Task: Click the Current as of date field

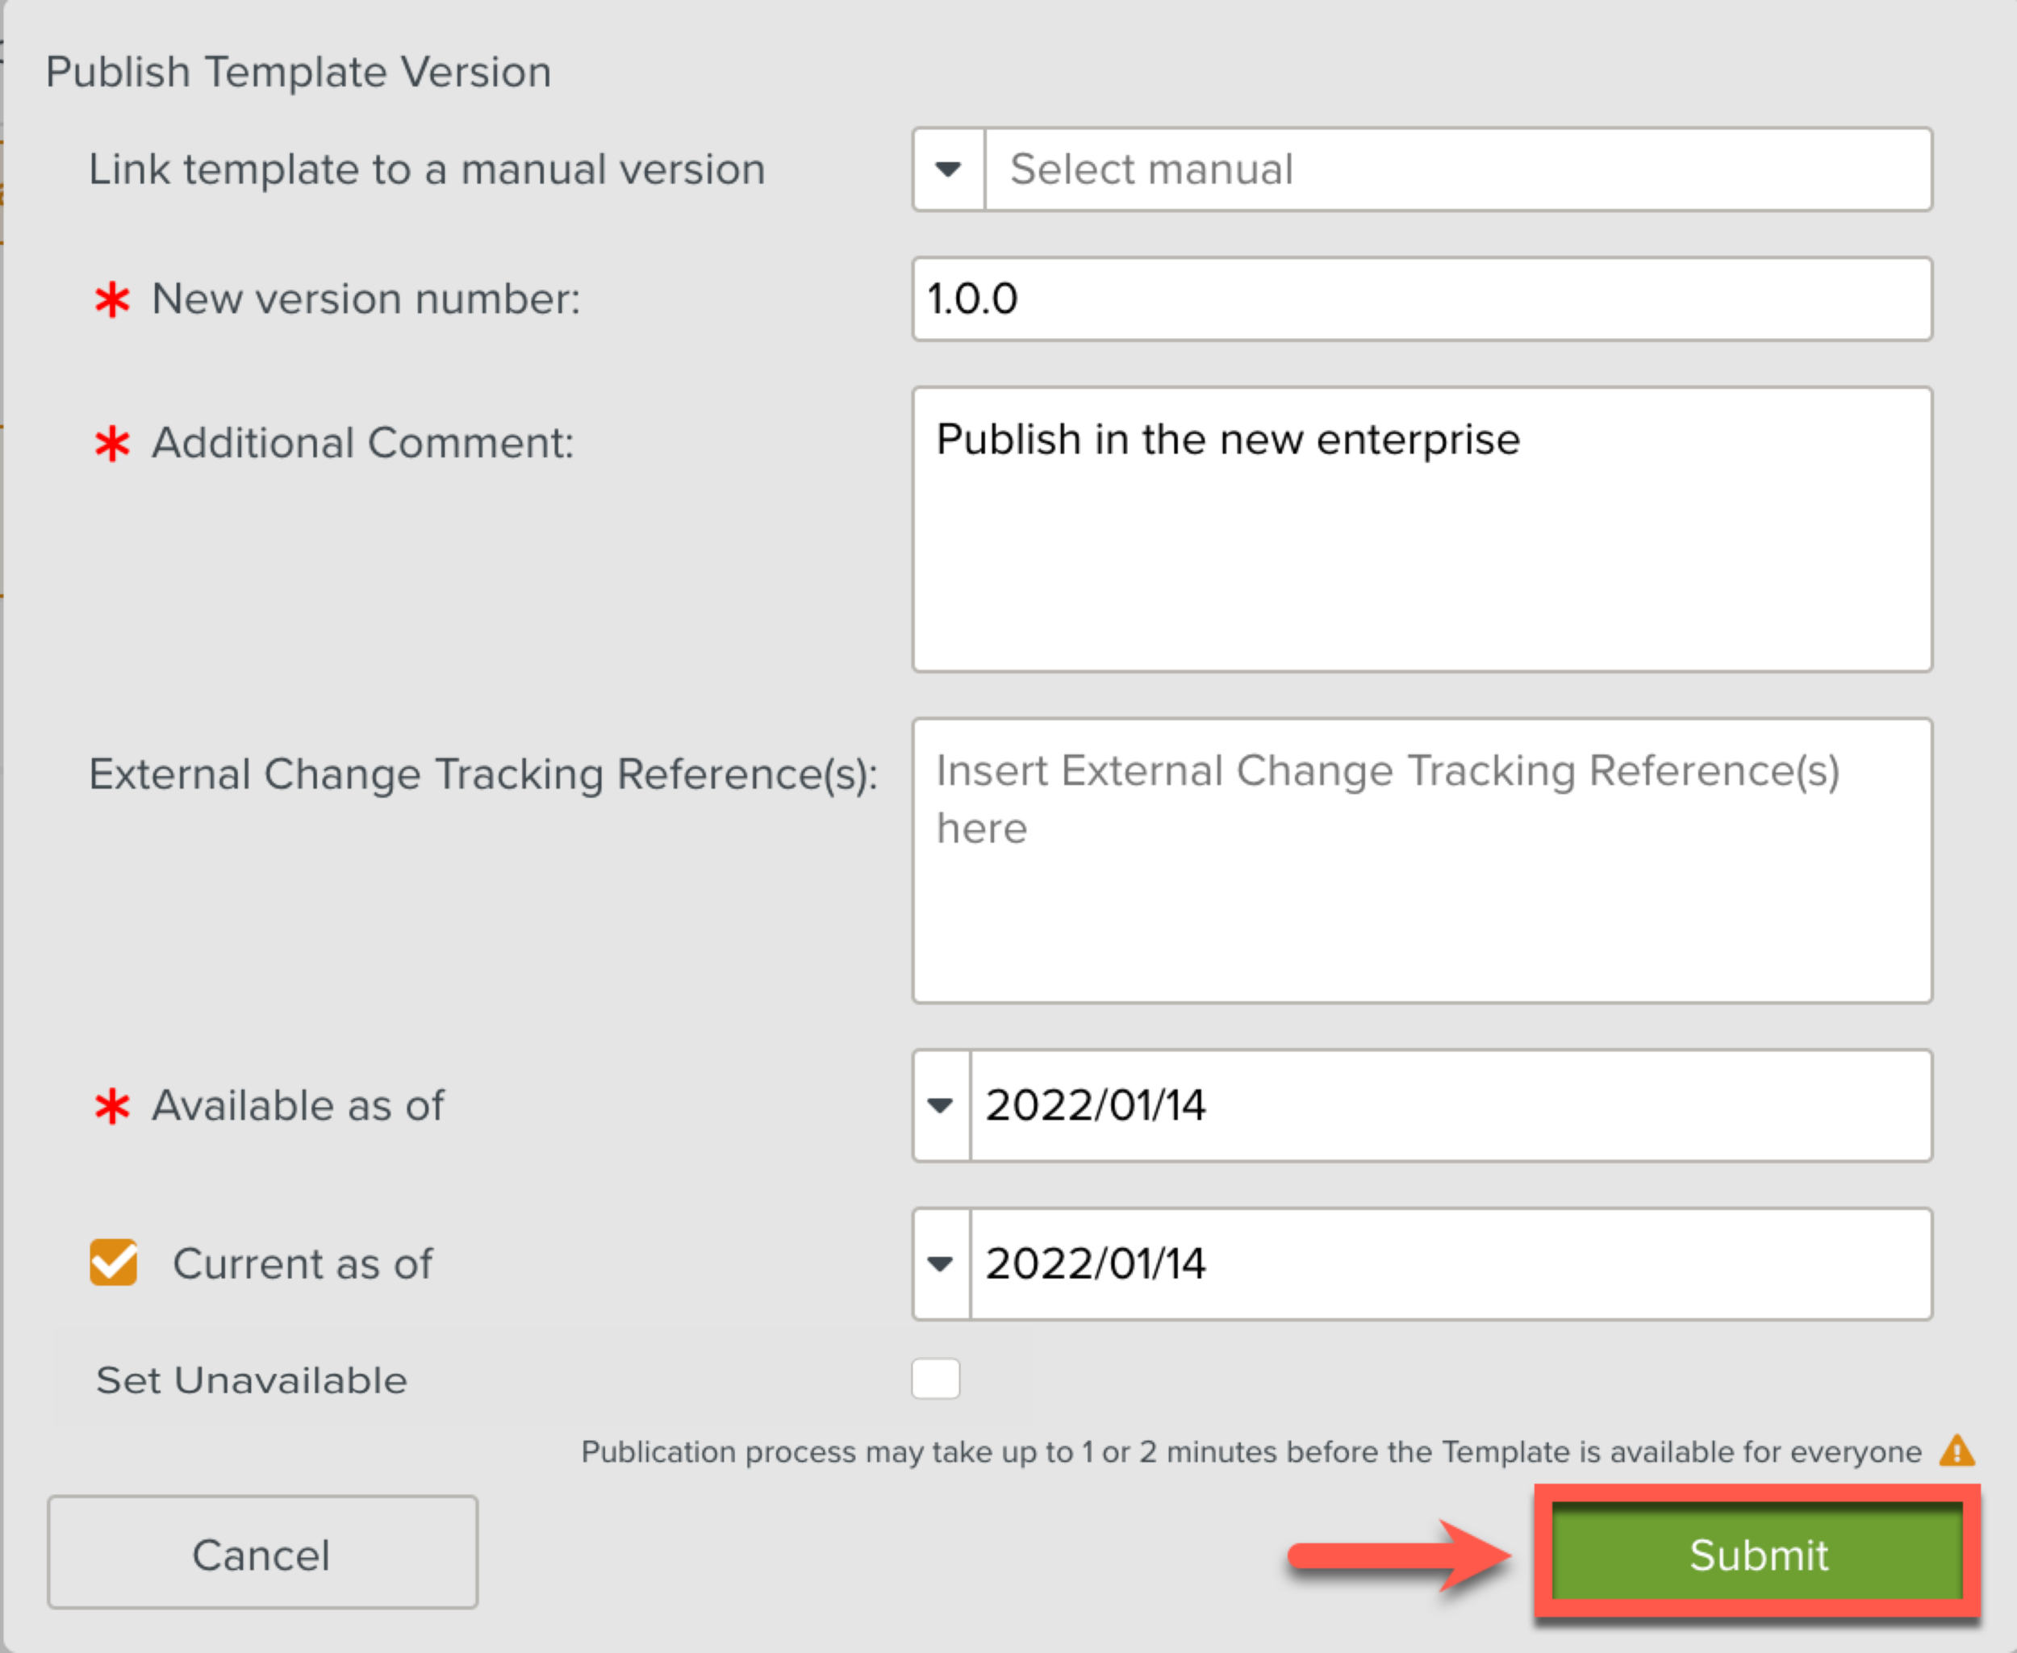Action: (1450, 1263)
